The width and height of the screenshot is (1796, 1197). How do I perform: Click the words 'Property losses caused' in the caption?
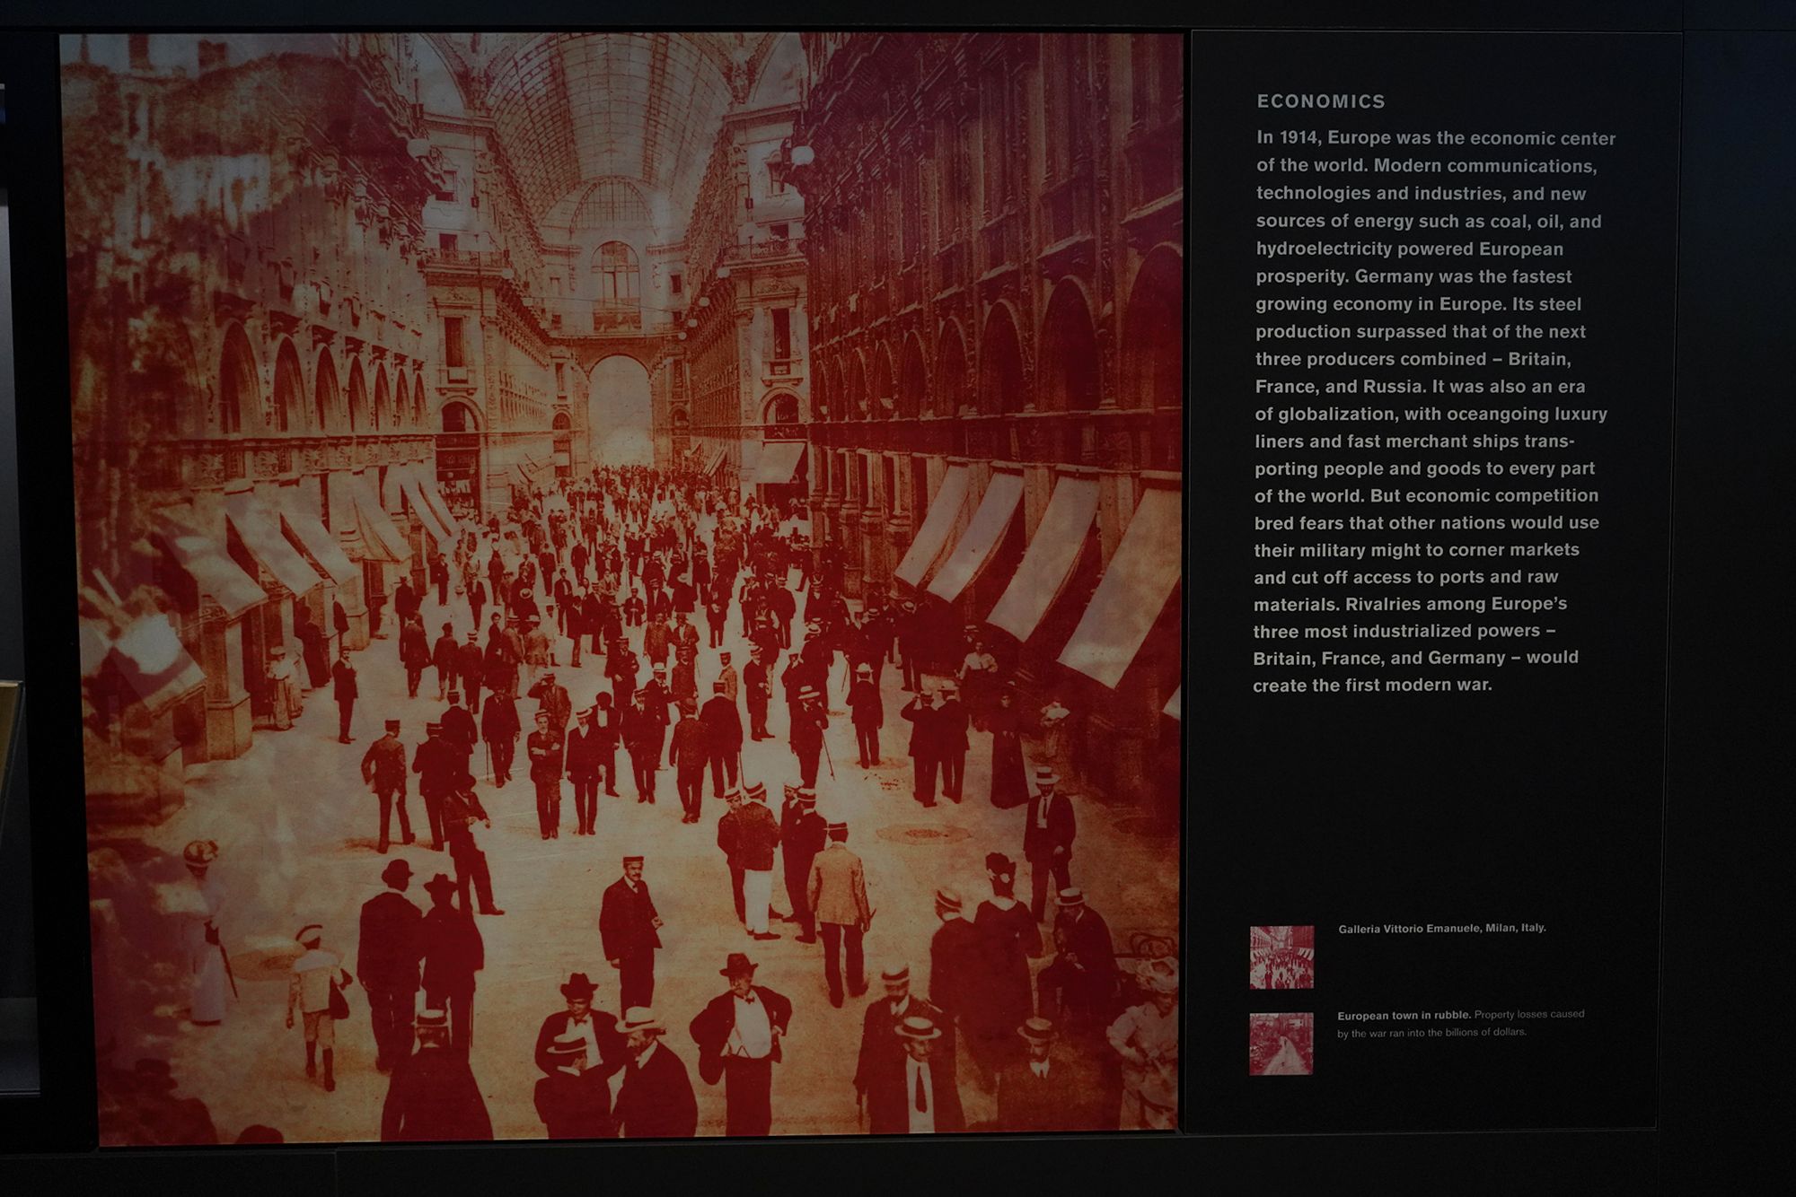[1528, 1014]
